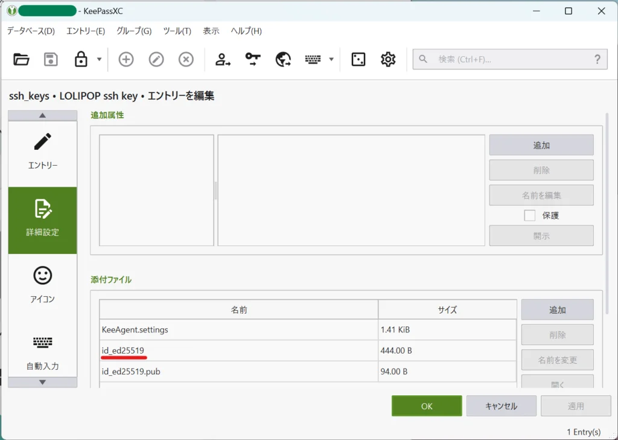This screenshot has height=440, width=618.
Task: Click 名前を変更 rename button
Action: point(557,360)
